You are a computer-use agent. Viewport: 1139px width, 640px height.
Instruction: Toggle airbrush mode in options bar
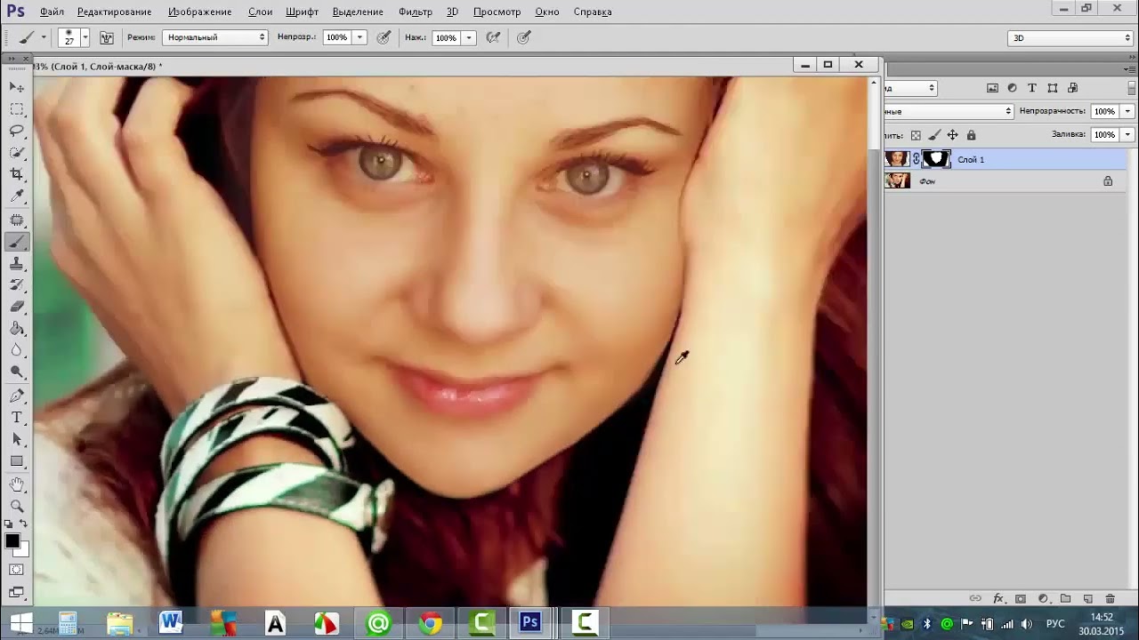point(492,37)
